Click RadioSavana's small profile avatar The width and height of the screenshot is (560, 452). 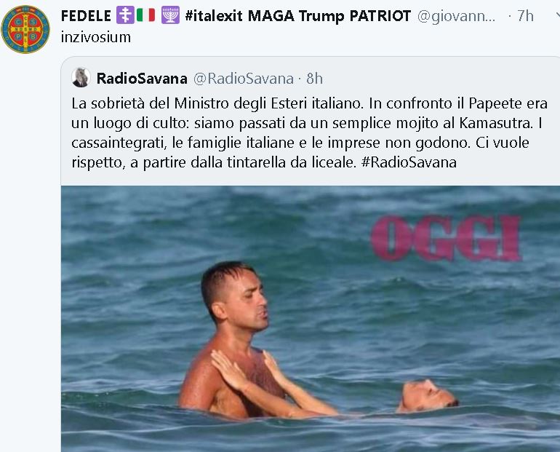[81, 78]
